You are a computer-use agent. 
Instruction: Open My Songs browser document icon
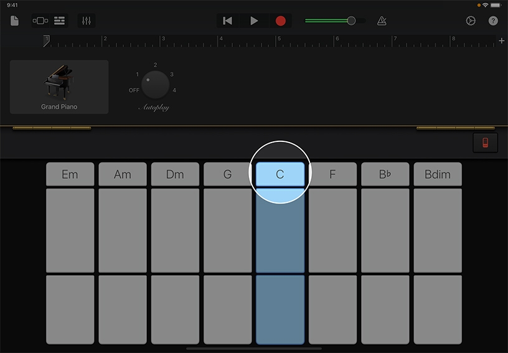(15, 21)
